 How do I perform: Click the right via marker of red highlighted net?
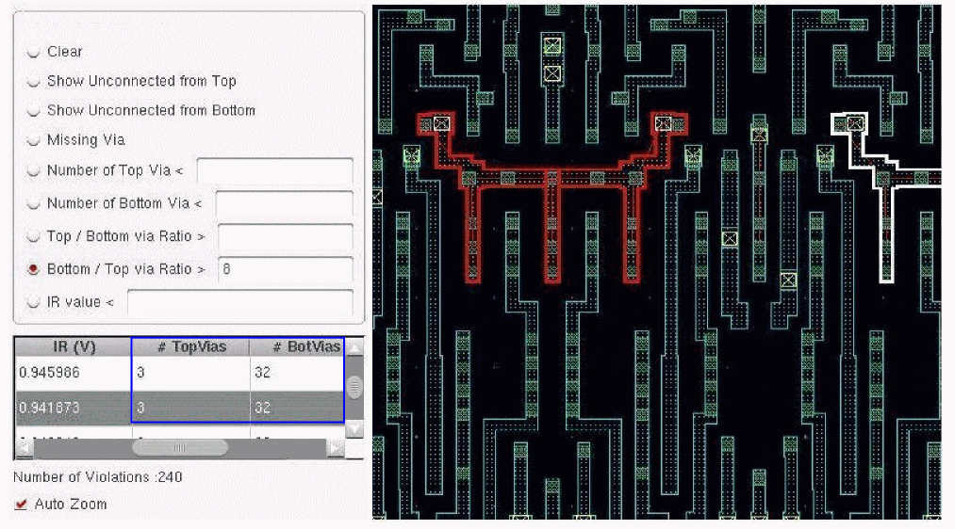[664, 124]
